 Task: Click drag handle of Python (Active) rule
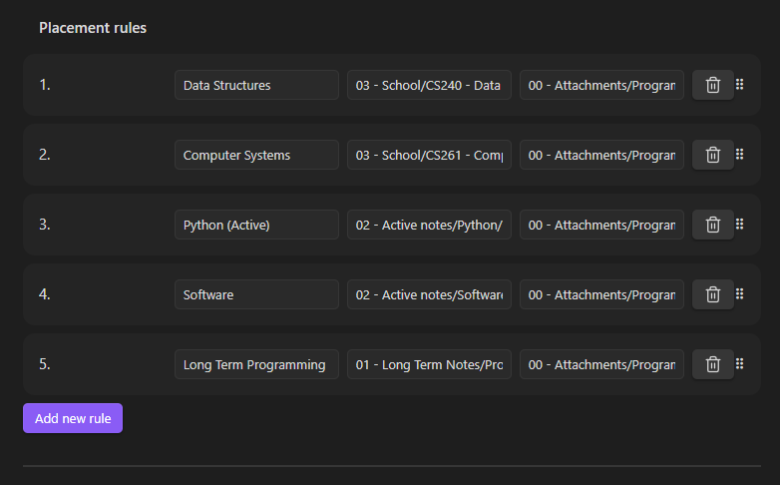click(x=740, y=225)
